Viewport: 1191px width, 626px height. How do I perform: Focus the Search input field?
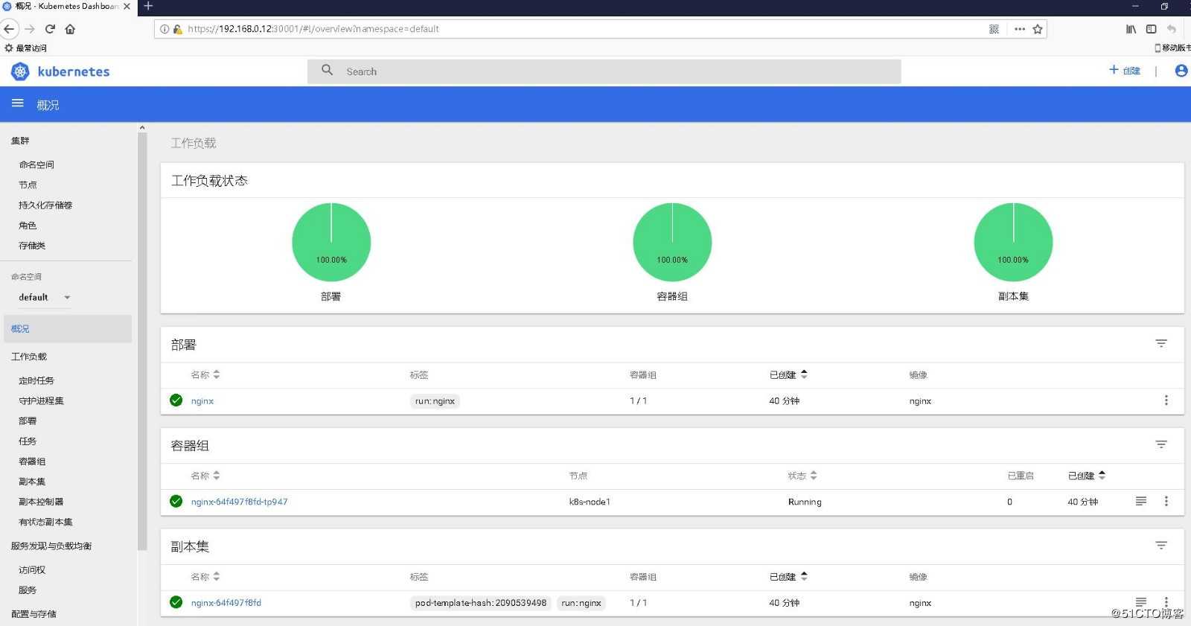[x=604, y=71]
